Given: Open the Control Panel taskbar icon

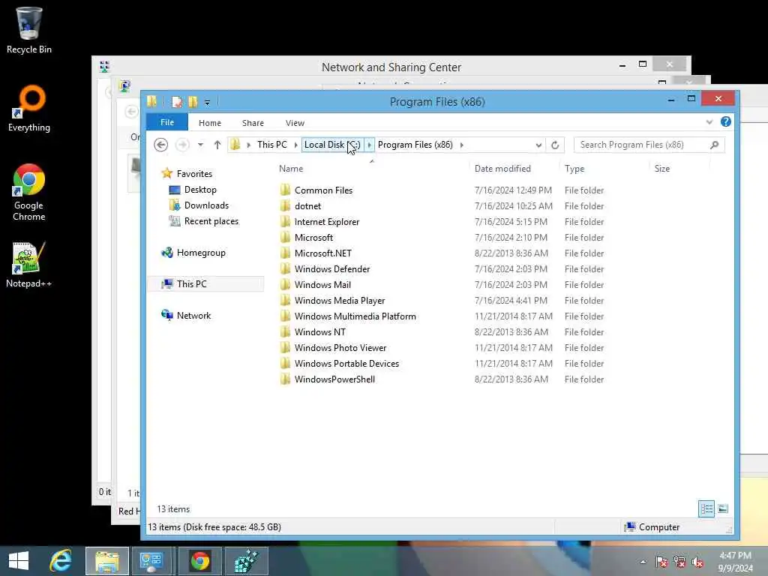Looking at the screenshot, I should coord(151,561).
